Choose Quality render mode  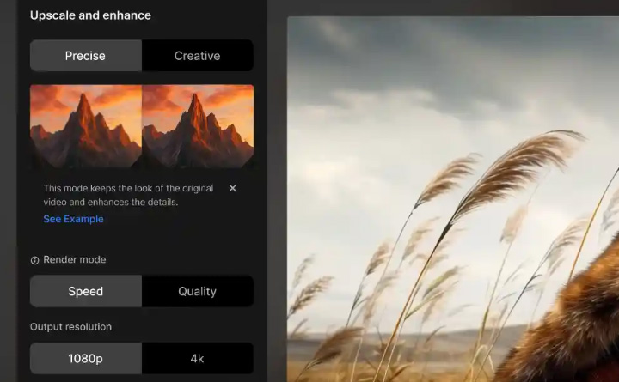(x=198, y=291)
